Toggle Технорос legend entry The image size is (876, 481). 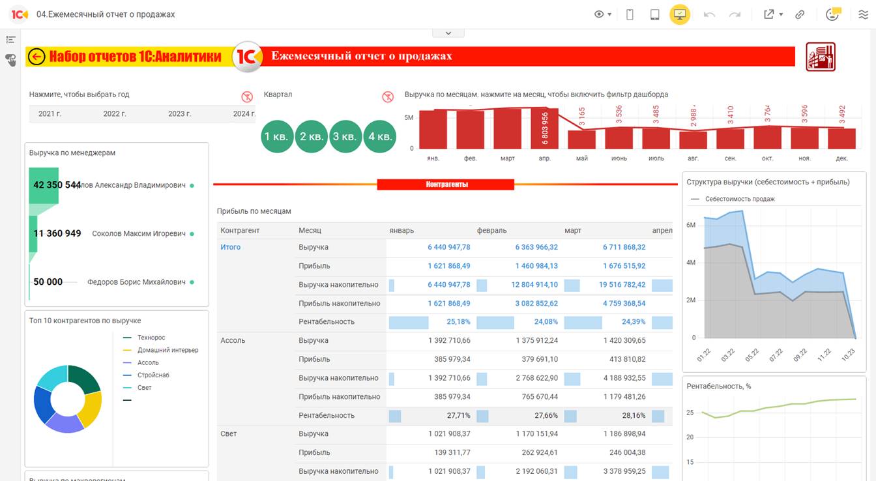pos(144,338)
